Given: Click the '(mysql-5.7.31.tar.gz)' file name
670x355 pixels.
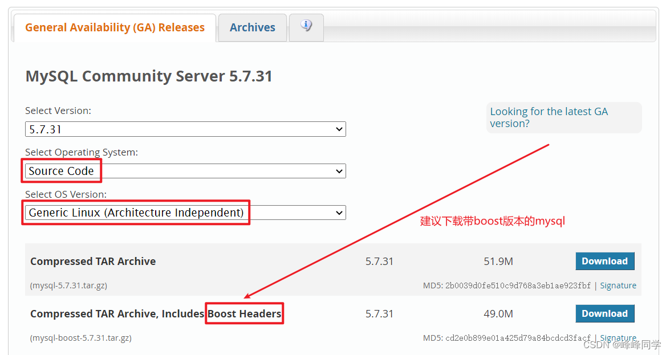Looking at the screenshot, I should click(x=68, y=285).
